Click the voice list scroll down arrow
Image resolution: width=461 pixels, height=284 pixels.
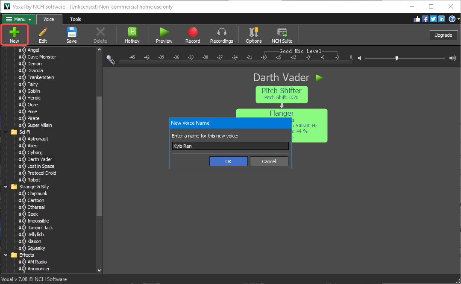100,270
